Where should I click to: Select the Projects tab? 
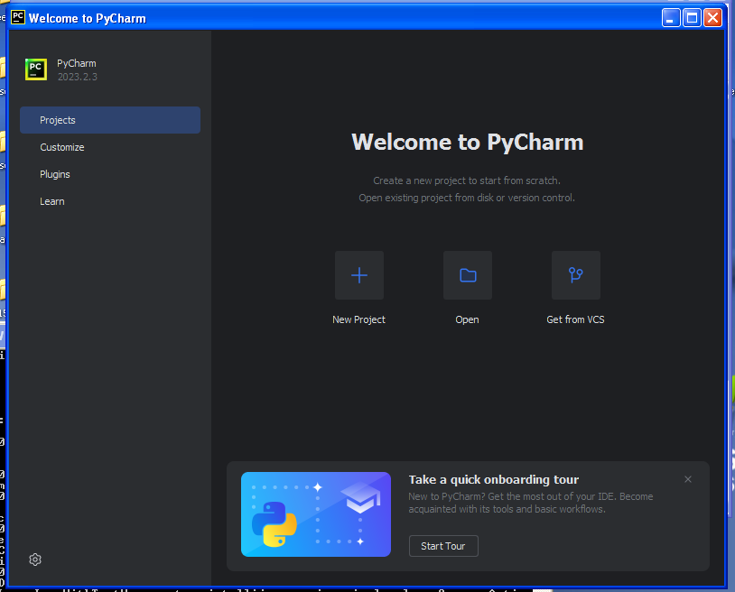110,120
